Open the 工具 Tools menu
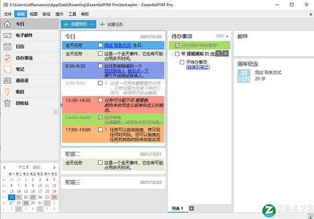The width and height of the screenshot is (314, 219). pos(72,14)
